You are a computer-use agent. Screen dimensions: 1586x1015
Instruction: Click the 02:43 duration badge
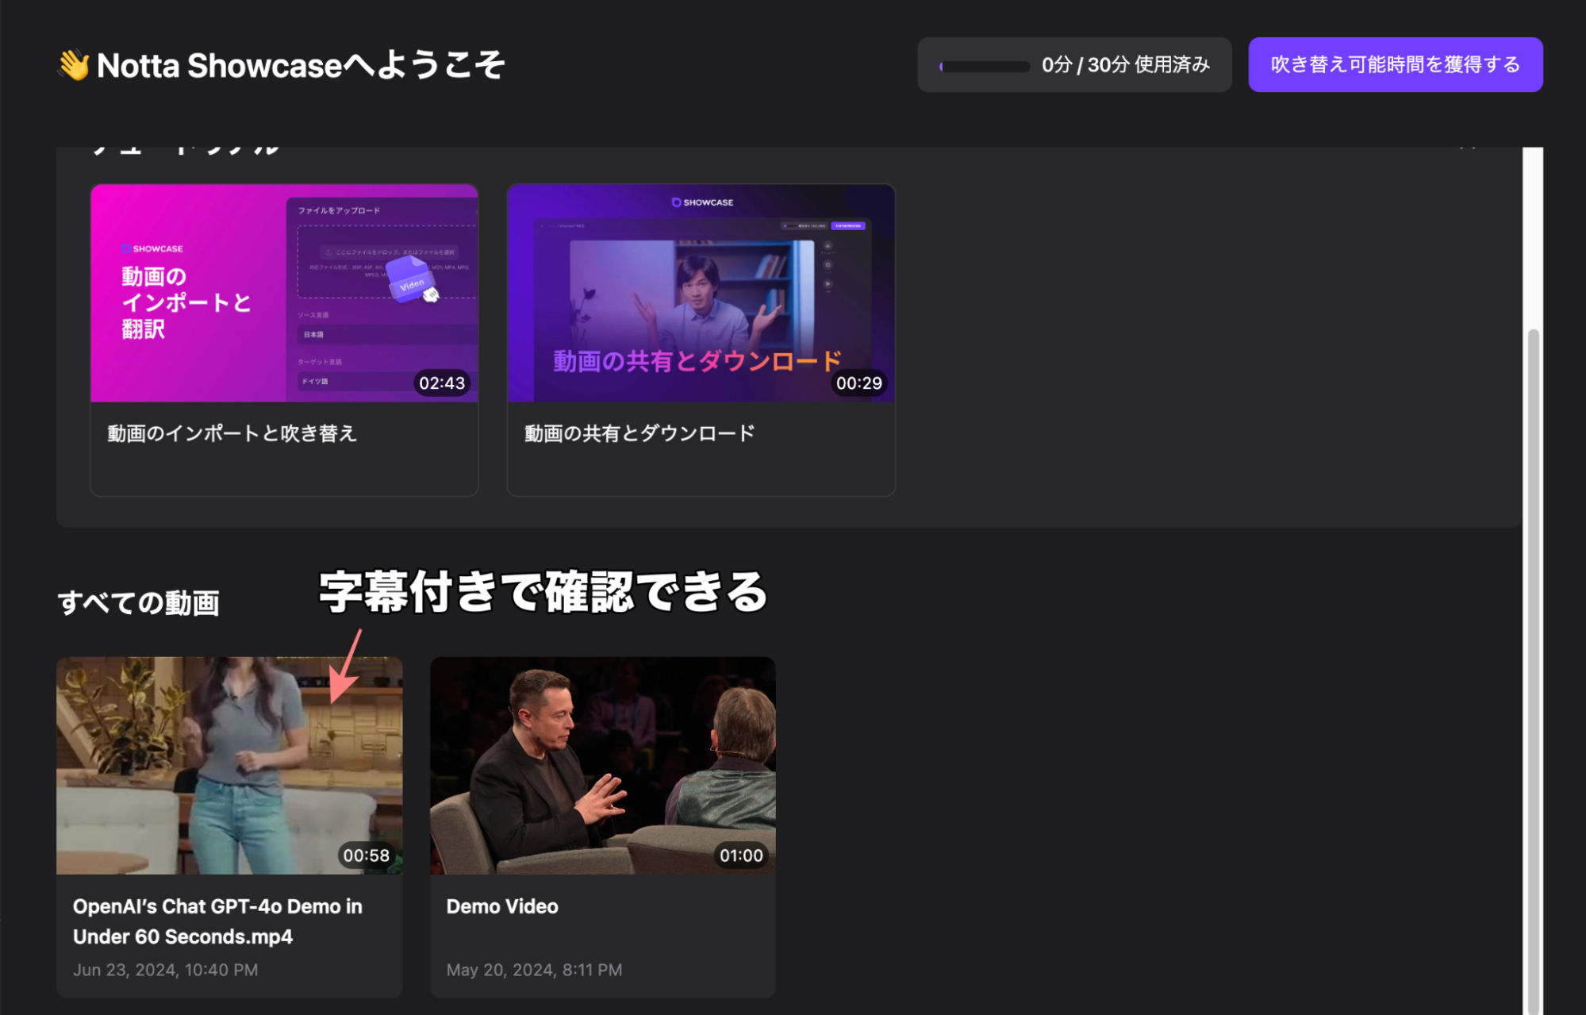point(442,383)
